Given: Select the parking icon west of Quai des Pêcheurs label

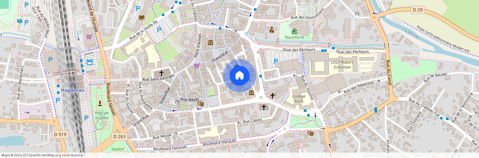Looking at the screenshot, I should coord(276,61).
